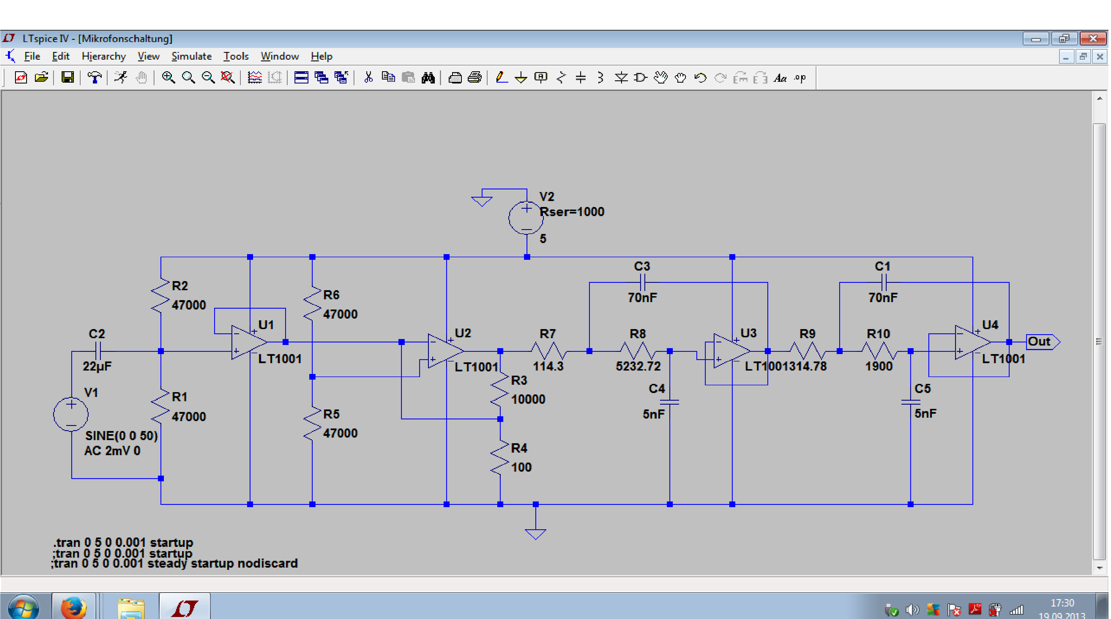The image size is (1111, 619).
Task: Open the Windows Start menu
Action: point(24,607)
